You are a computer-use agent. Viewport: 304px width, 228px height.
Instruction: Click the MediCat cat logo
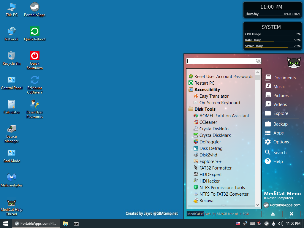coord(294,63)
